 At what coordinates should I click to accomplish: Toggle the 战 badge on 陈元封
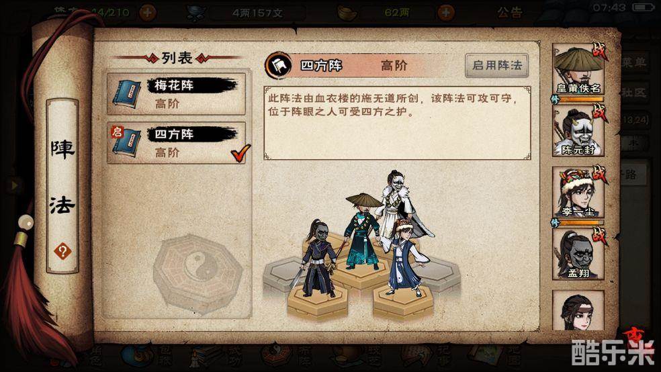[599, 113]
